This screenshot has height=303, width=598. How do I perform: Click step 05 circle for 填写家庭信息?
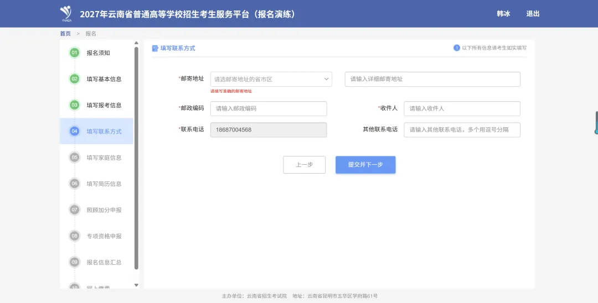pyautogui.click(x=74, y=157)
